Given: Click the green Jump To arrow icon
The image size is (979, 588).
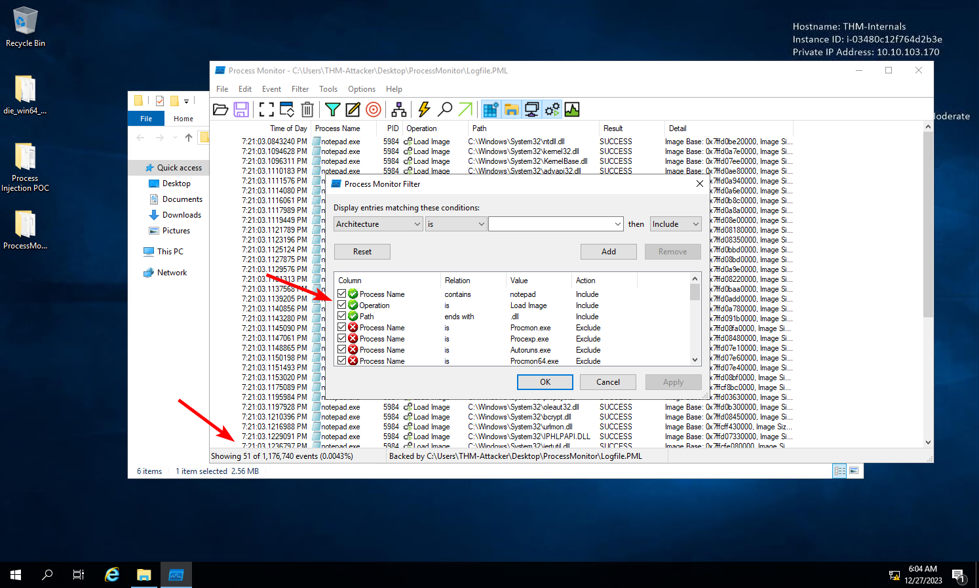Looking at the screenshot, I should coord(465,109).
